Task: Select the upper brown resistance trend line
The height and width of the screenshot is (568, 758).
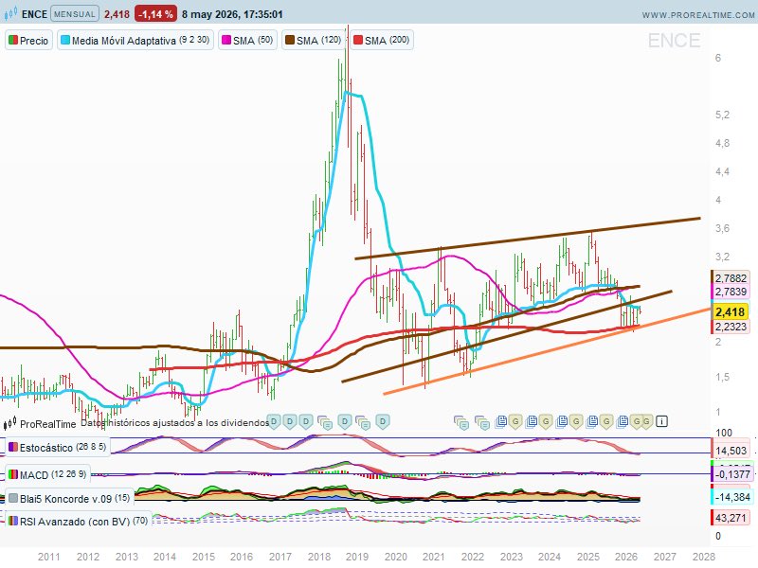Action: 527,239
